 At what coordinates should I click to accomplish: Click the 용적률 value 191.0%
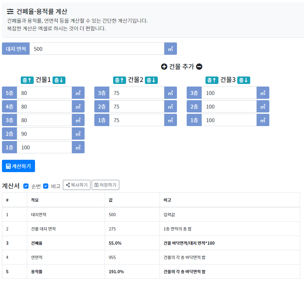[x=116, y=272]
